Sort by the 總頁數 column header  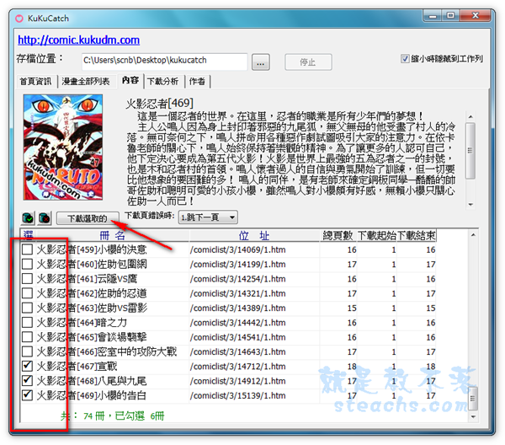[338, 235]
